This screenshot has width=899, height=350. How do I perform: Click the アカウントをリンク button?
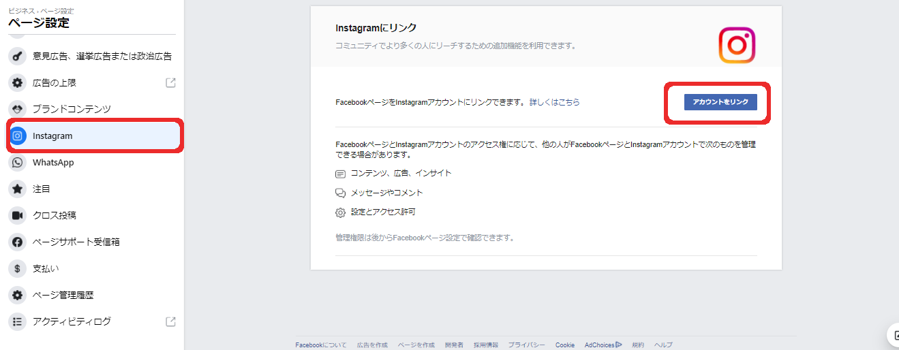720,102
